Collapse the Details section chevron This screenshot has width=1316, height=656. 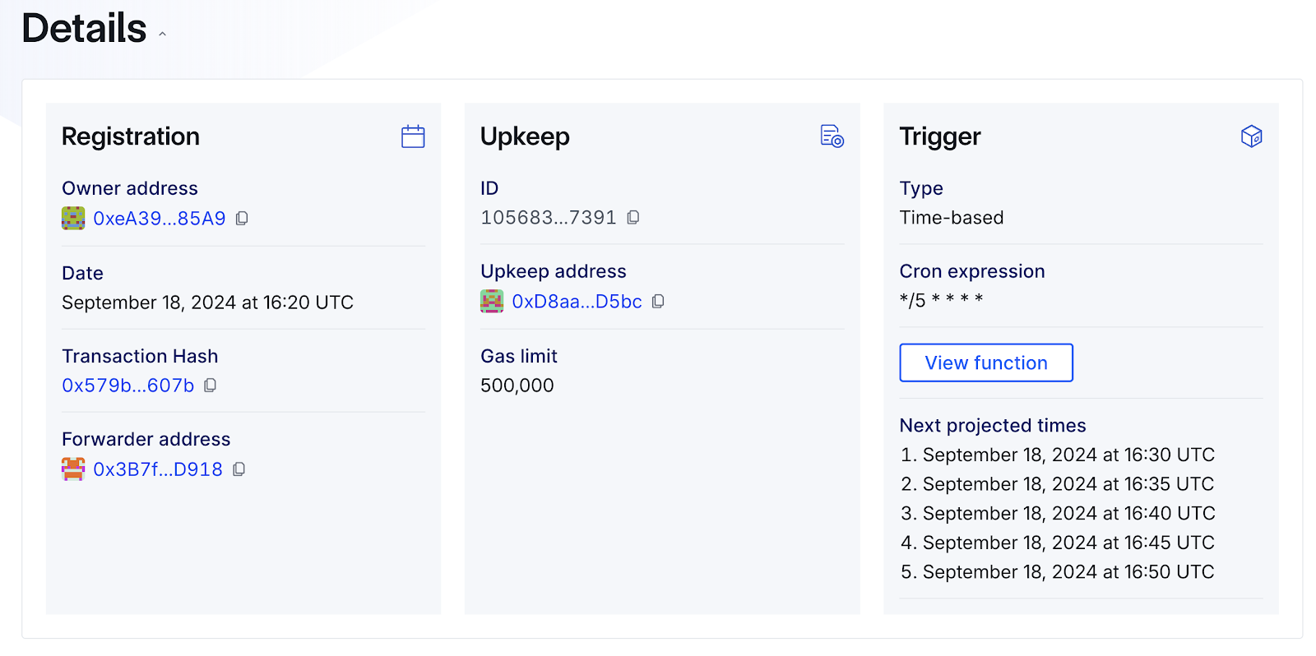tap(163, 35)
